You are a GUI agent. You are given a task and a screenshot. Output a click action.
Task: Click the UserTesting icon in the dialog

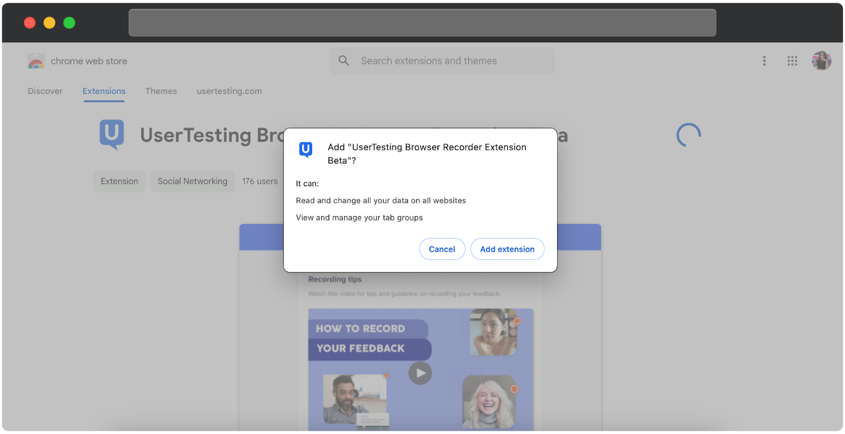[x=306, y=150]
